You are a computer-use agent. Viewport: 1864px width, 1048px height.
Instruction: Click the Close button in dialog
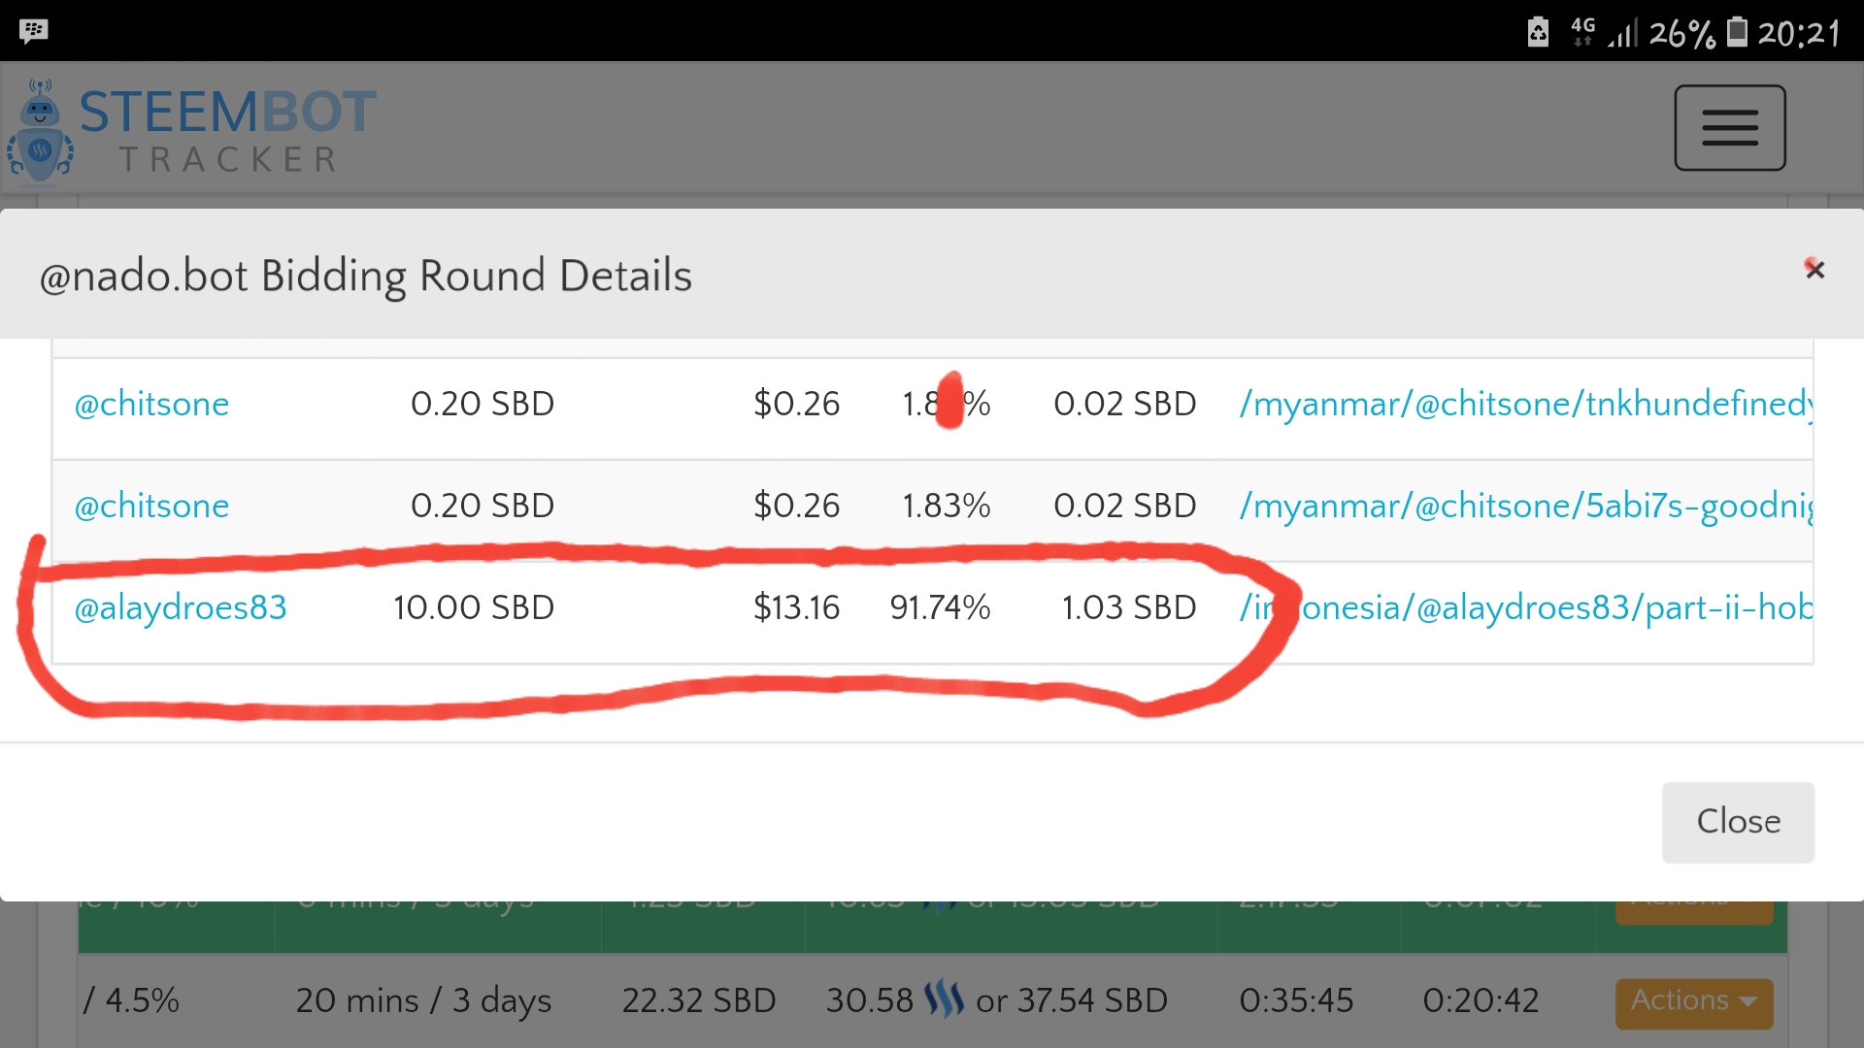point(1738,822)
